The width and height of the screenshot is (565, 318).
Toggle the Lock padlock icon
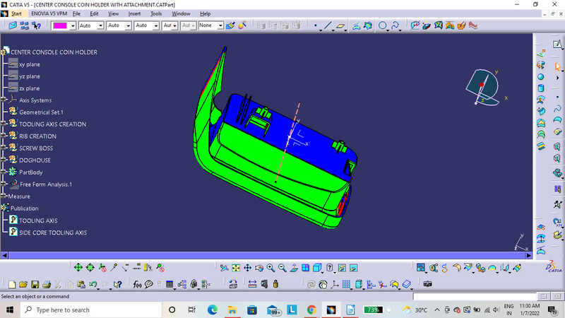click(x=194, y=285)
